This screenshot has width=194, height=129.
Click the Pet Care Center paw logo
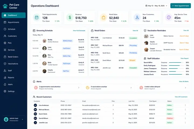pos(5,6)
